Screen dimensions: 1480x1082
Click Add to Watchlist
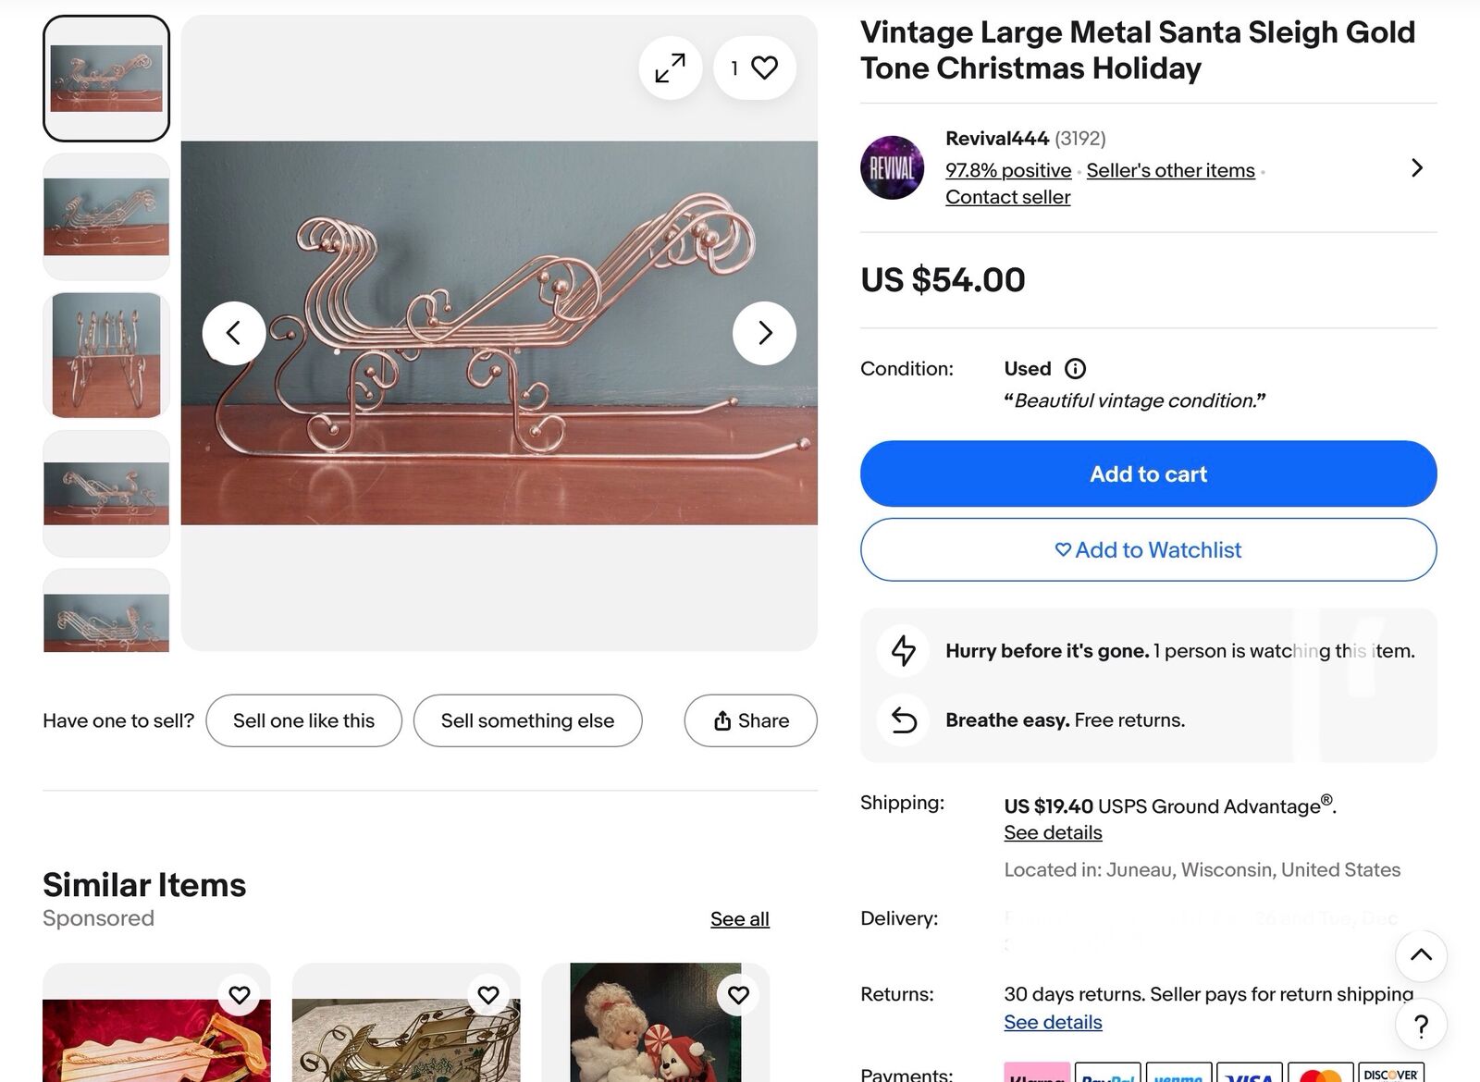point(1148,550)
